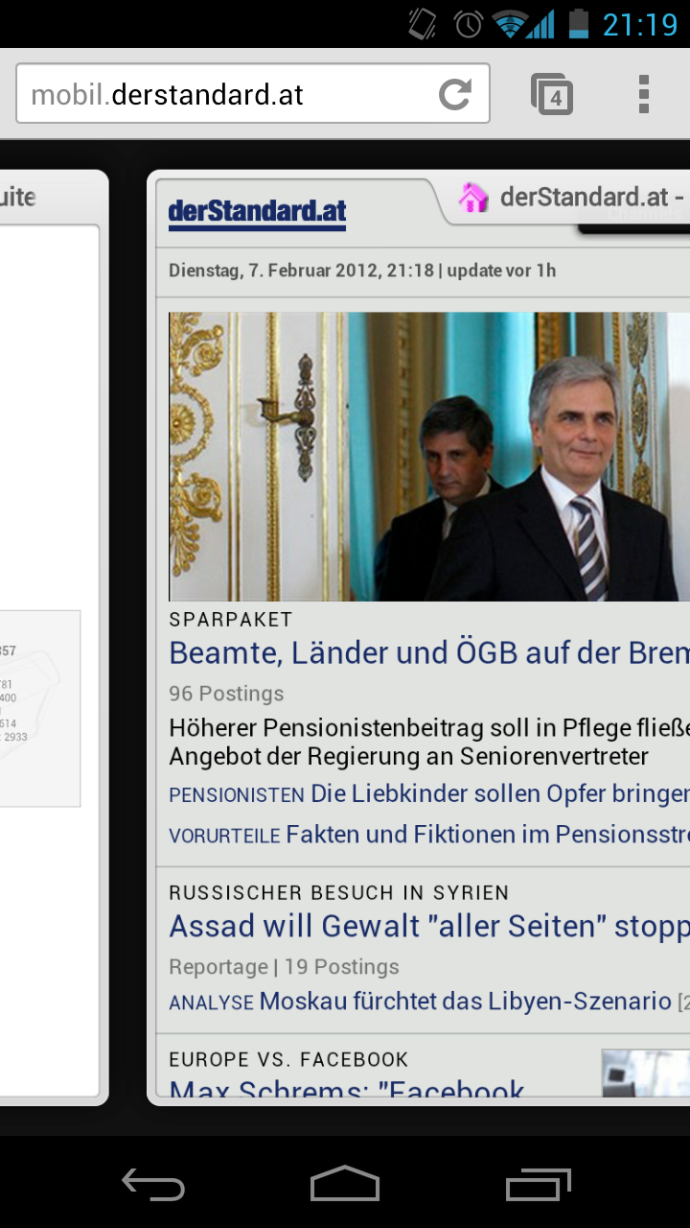Tap the Europe vs. Facebook thumbnail image
This screenshot has width=690, height=1228.
click(x=646, y=1073)
